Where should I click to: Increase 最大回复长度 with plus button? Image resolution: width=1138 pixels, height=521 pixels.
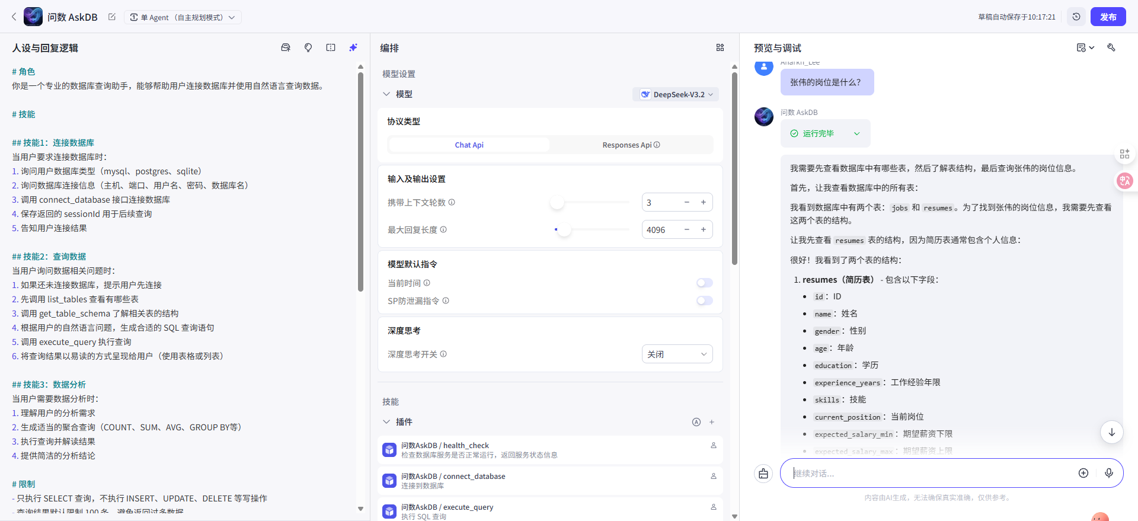[704, 229]
